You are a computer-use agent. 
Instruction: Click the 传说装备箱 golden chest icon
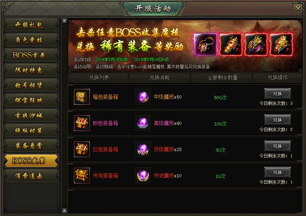click(82, 175)
